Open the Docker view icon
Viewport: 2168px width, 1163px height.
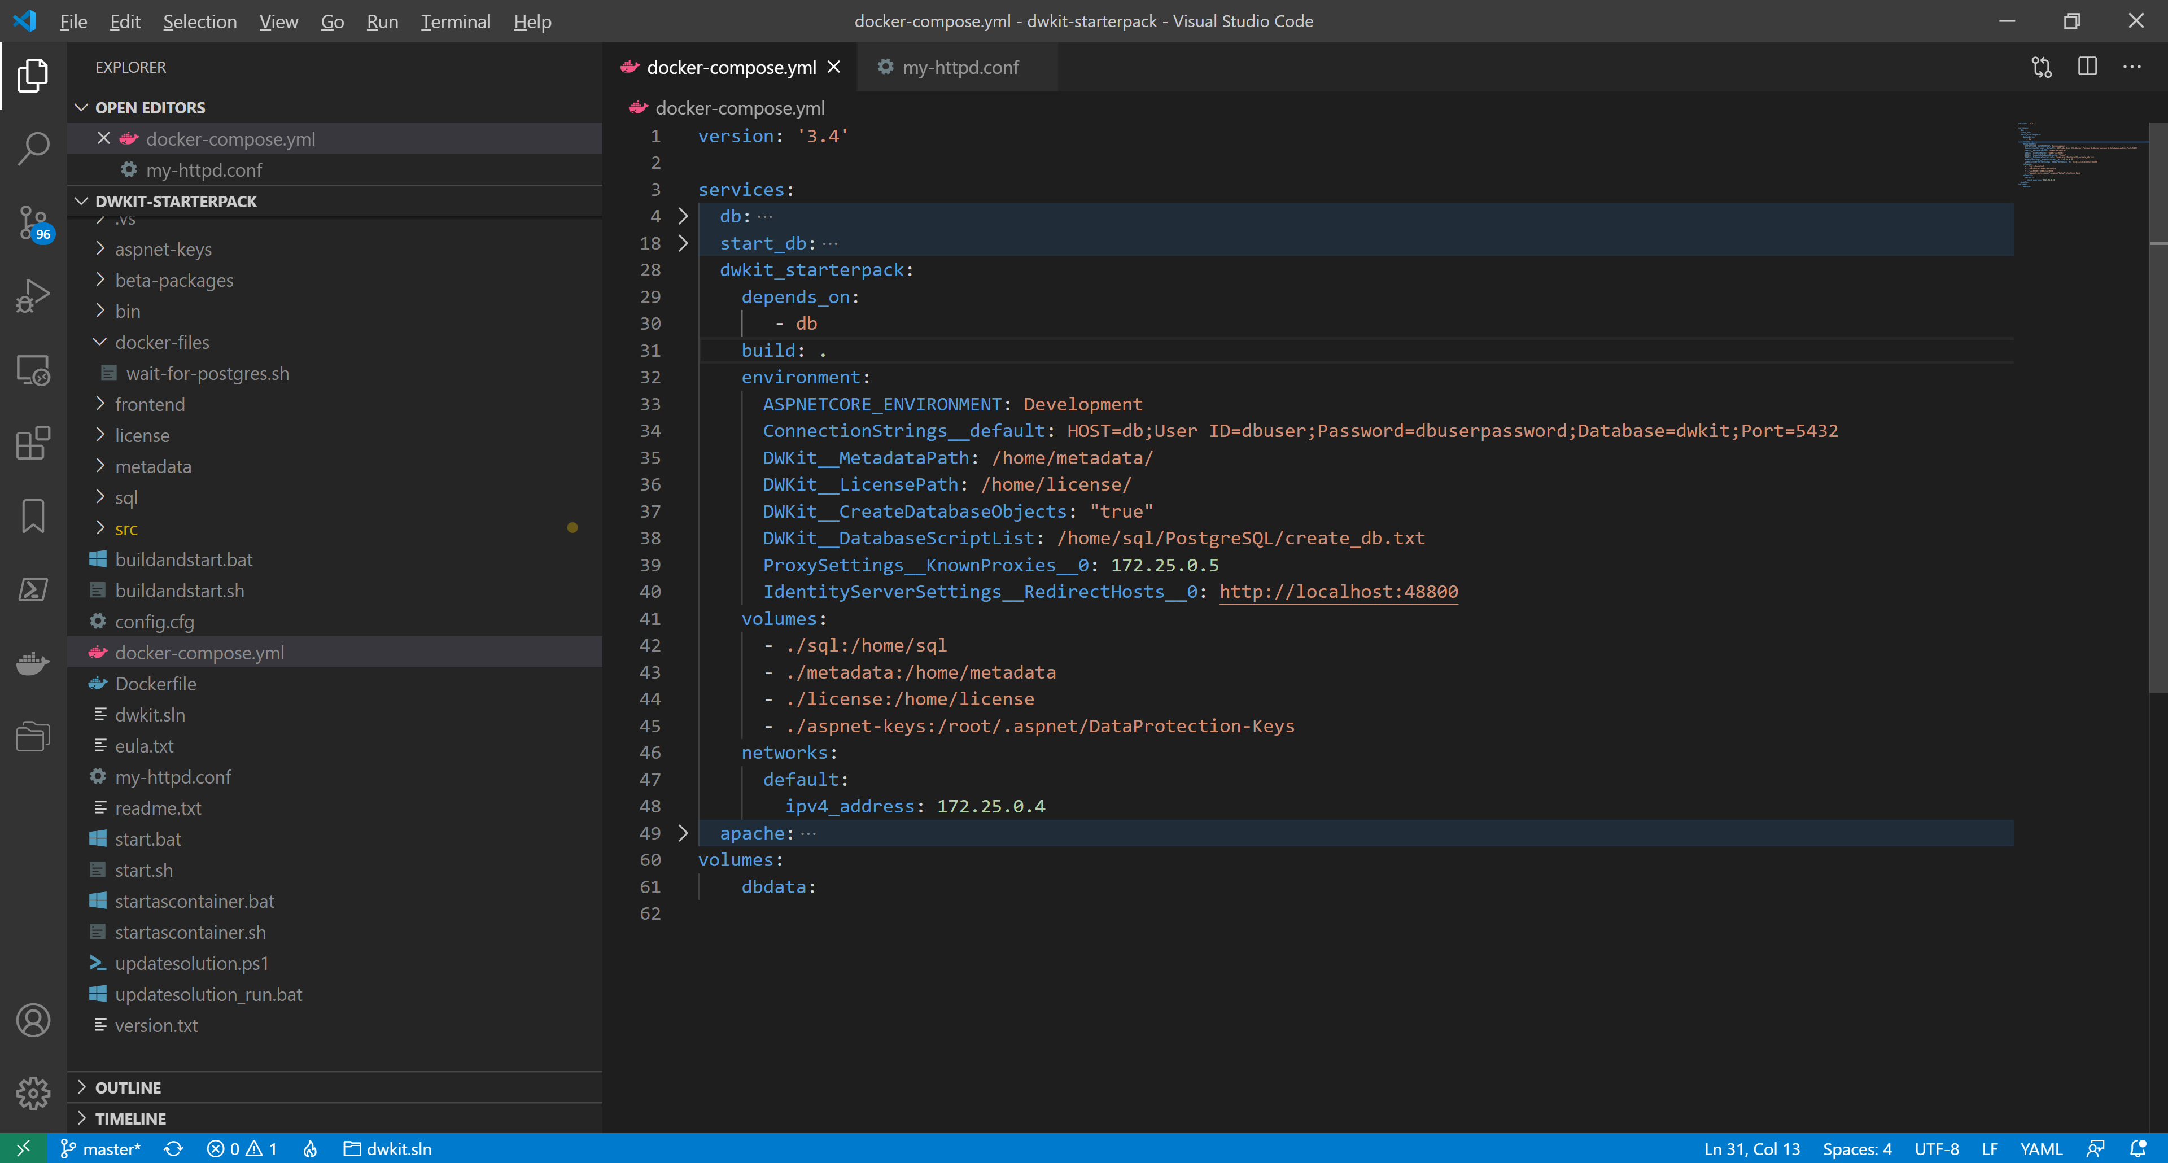click(33, 663)
